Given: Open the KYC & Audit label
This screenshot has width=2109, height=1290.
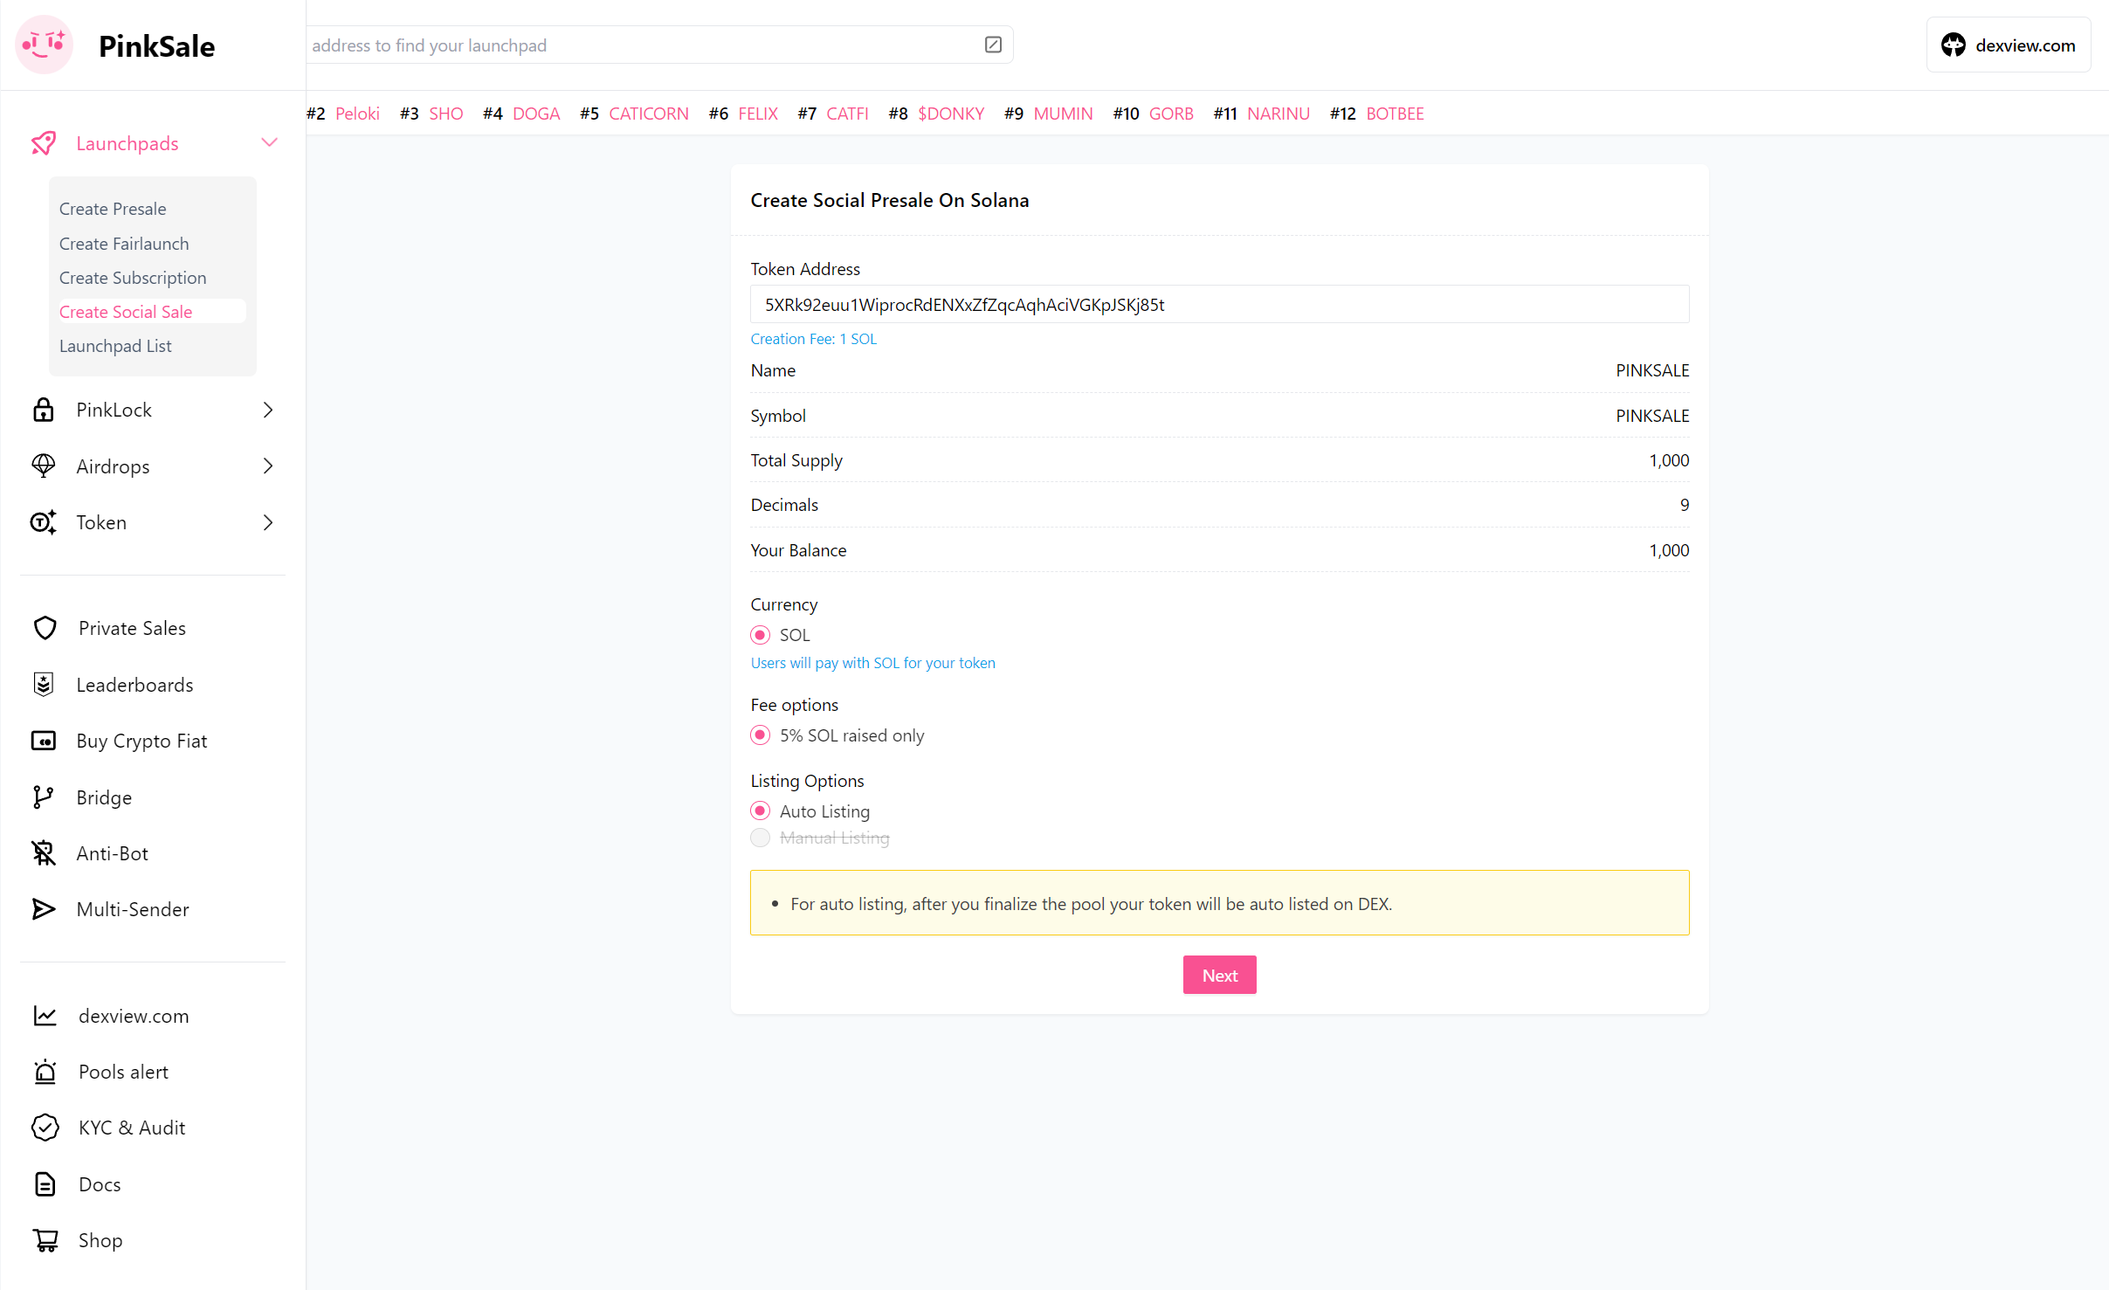Looking at the screenshot, I should pyautogui.click(x=132, y=1128).
